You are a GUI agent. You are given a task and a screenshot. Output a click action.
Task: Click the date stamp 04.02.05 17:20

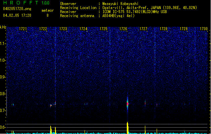click(x=17, y=15)
